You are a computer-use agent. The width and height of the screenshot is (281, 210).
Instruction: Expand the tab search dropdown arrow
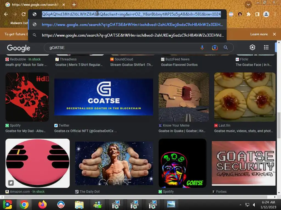click(x=248, y=4)
